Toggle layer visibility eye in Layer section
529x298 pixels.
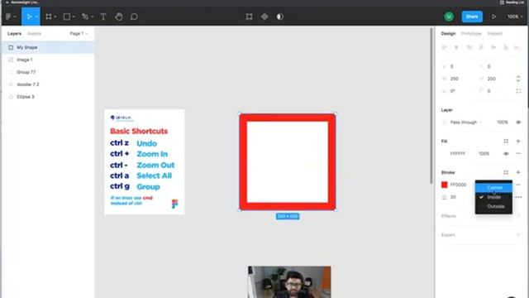518,123
